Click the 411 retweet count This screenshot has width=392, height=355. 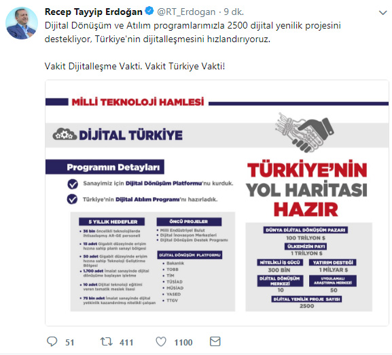click(126, 342)
